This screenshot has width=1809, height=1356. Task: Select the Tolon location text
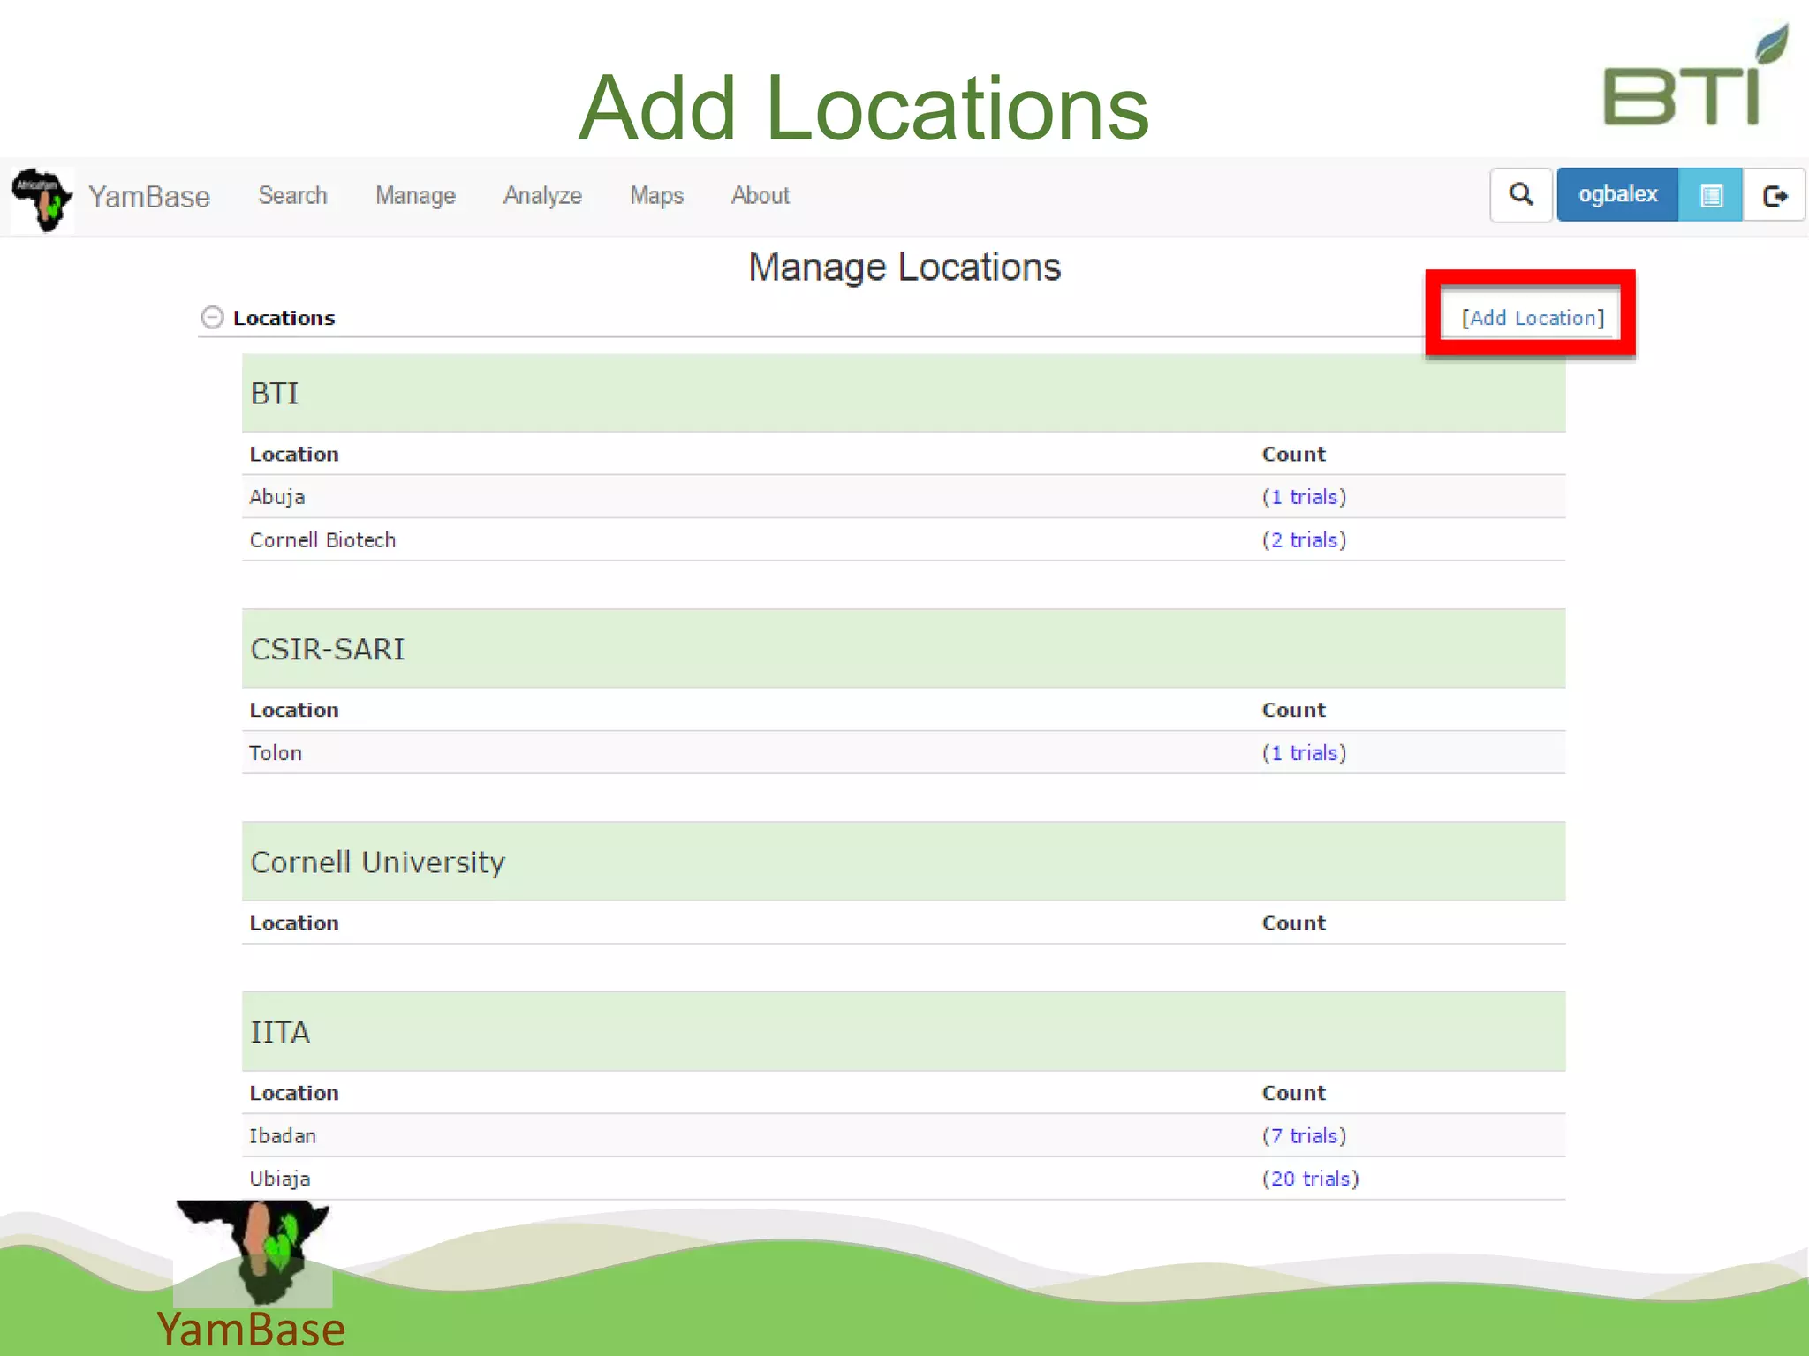[276, 753]
